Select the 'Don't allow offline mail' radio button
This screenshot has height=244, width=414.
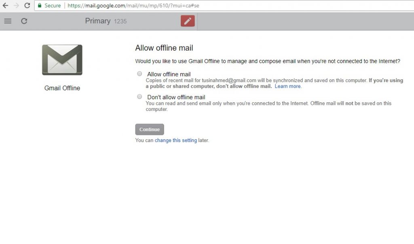139,97
